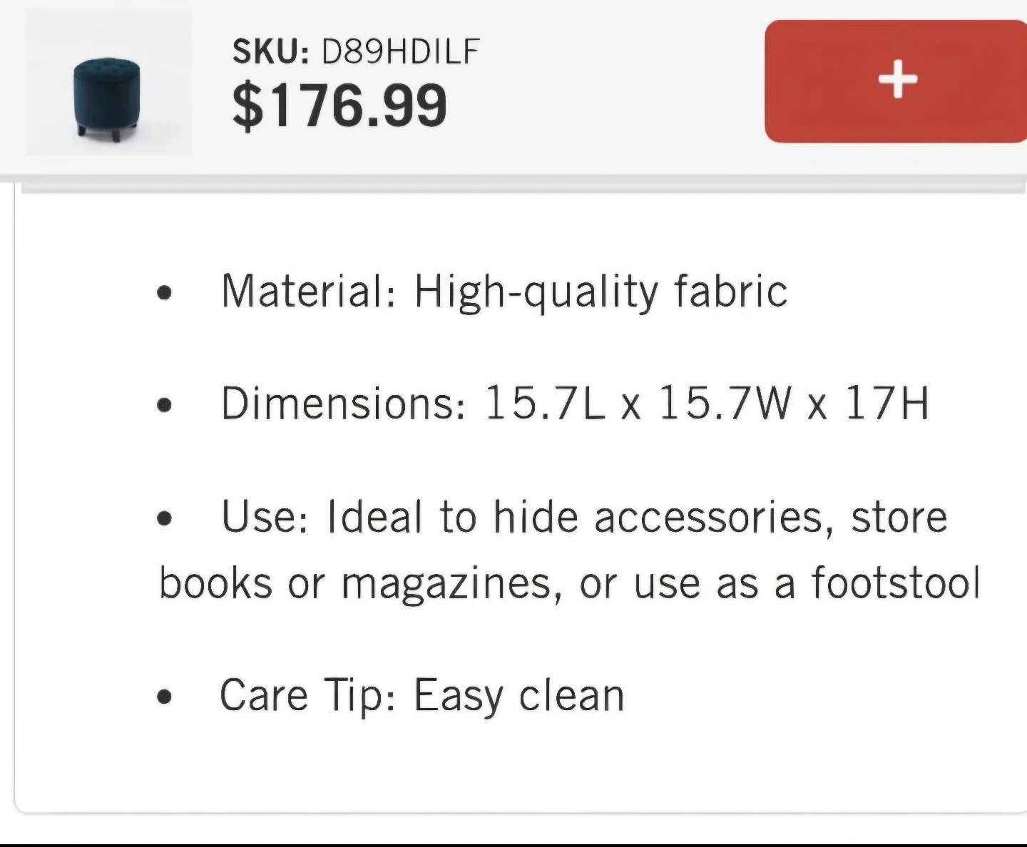Image resolution: width=1027 pixels, height=847 pixels.
Task: Select the 15.7W width value
Action: pos(725,403)
